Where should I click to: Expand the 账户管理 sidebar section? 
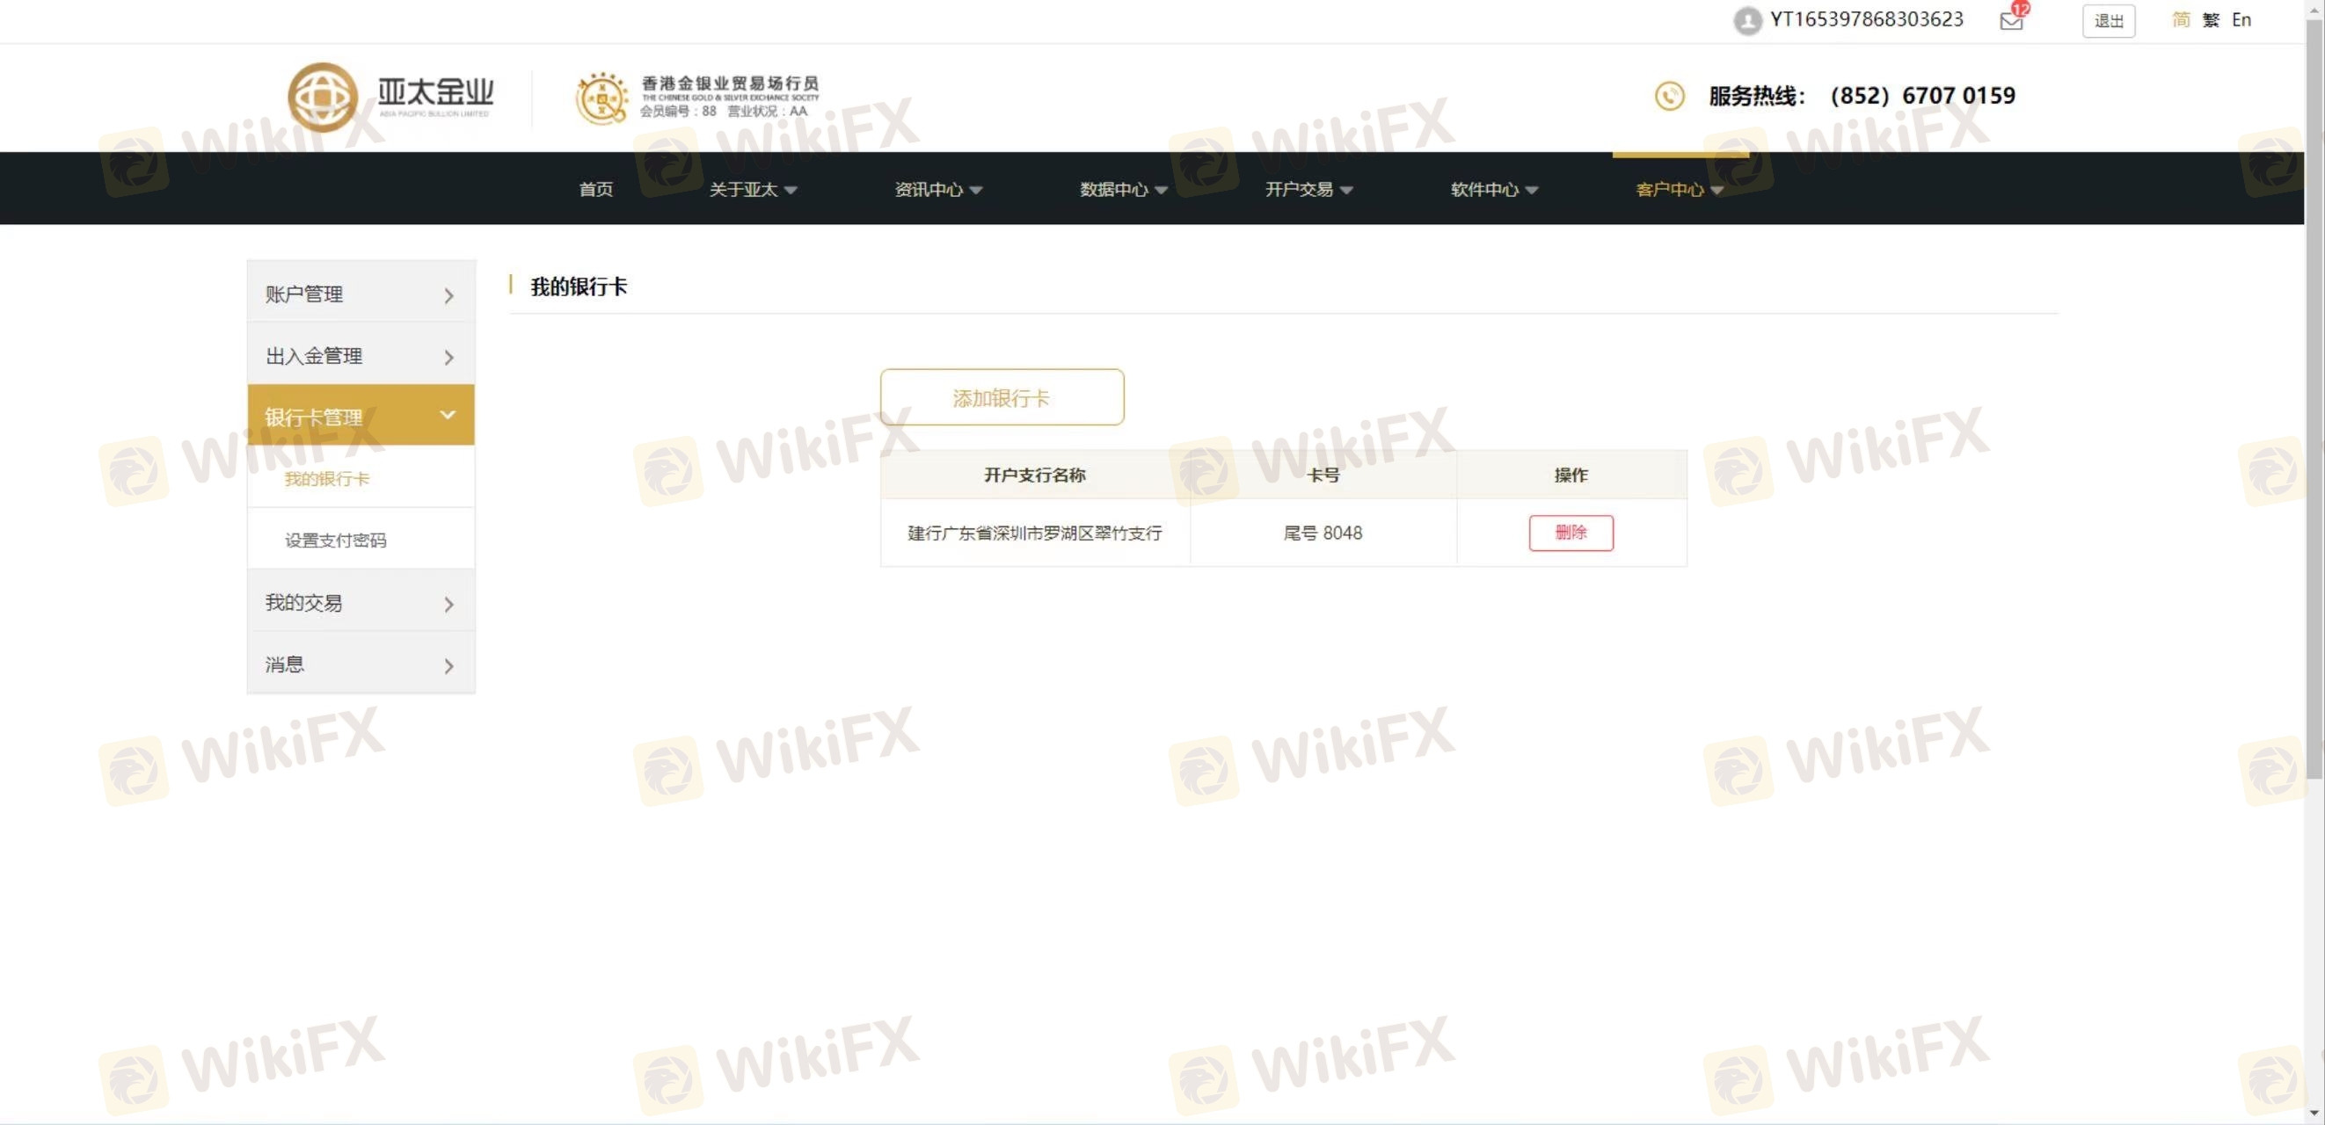[361, 294]
